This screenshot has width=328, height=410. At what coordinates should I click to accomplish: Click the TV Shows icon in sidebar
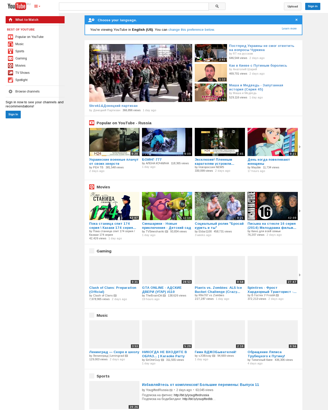point(11,73)
